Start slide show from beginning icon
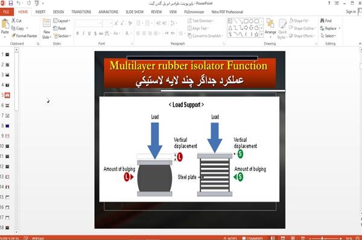 pyautogui.click(x=37, y=3)
